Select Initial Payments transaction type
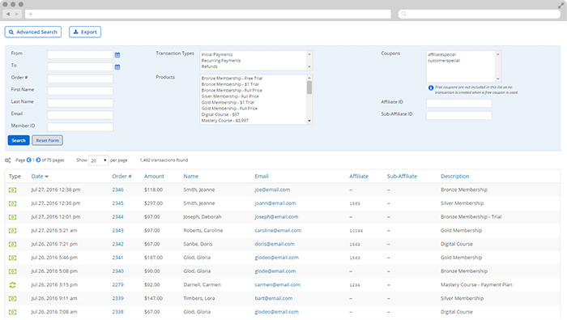The image size is (567, 320). coord(217,54)
